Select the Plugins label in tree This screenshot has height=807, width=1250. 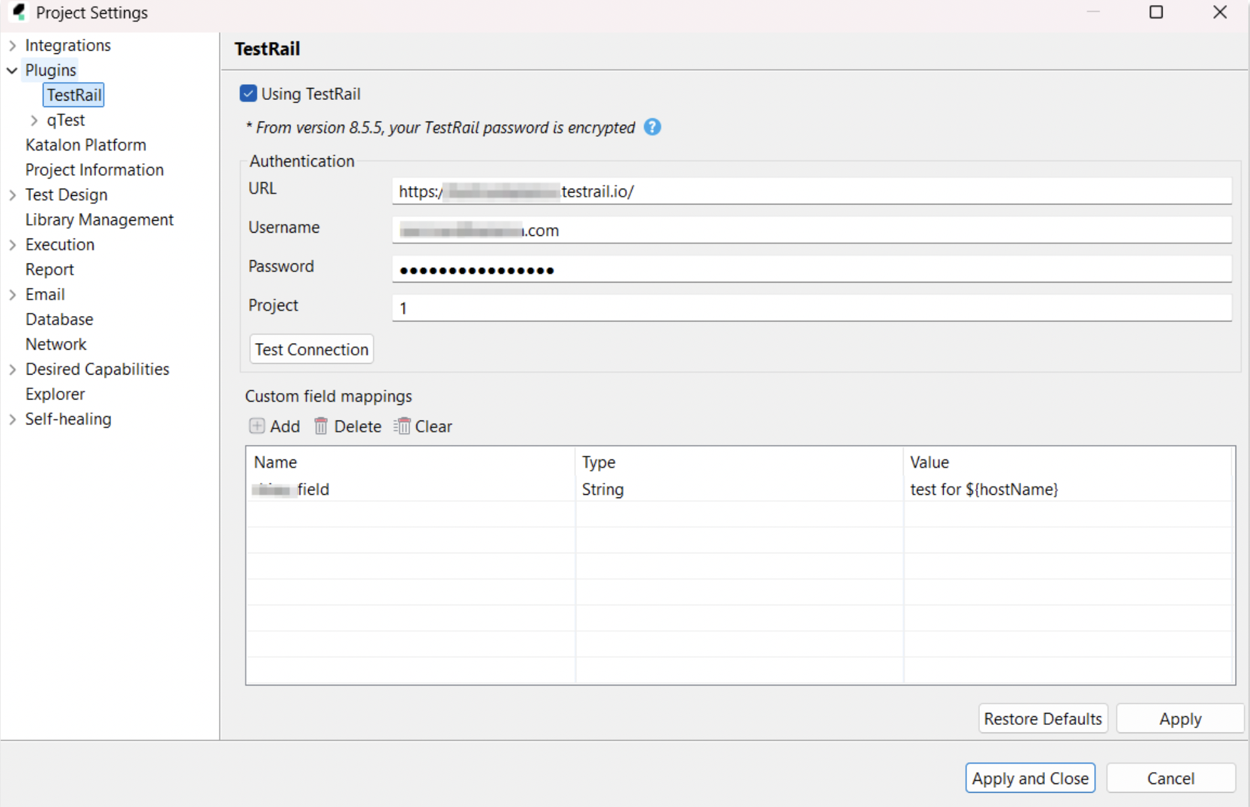click(x=51, y=70)
